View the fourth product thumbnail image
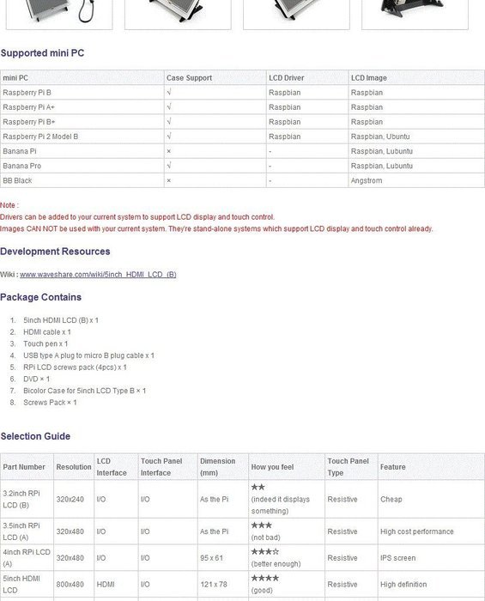485x601 pixels. click(x=415, y=15)
